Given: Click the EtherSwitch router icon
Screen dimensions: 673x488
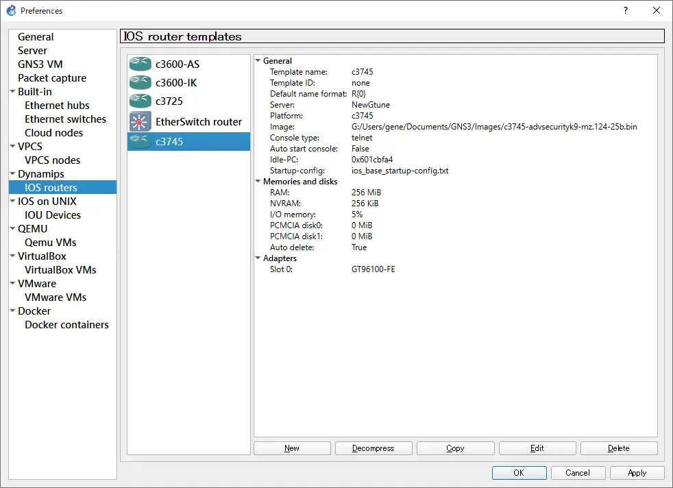Looking at the screenshot, I should pyautogui.click(x=140, y=121).
